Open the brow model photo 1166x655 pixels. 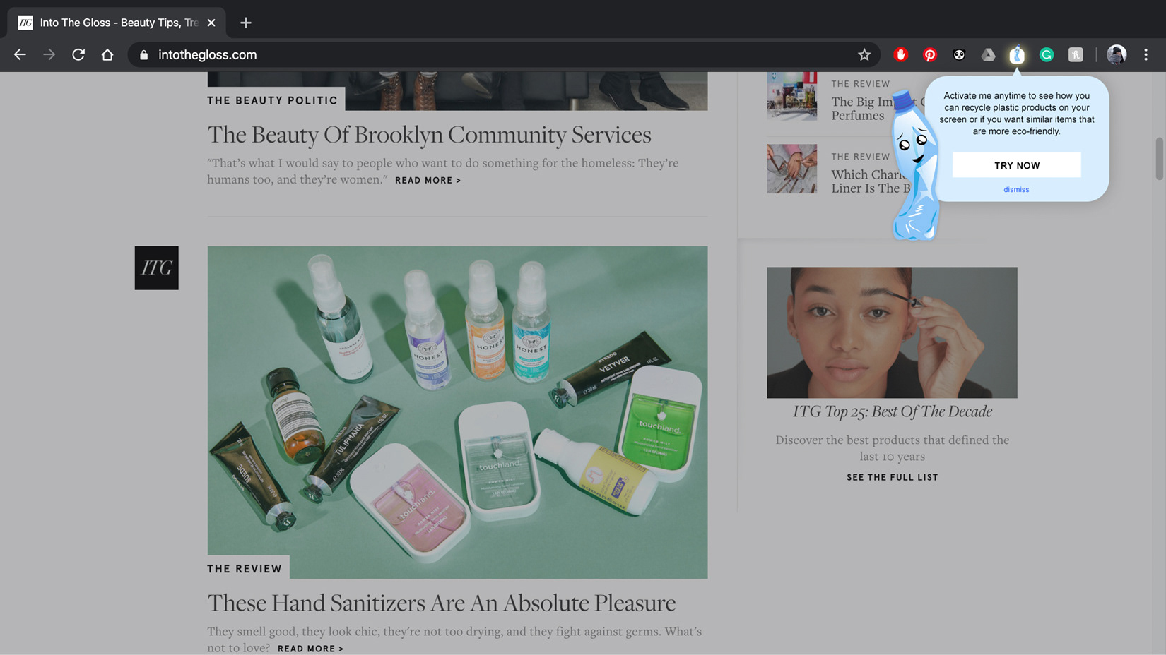(892, 332)
